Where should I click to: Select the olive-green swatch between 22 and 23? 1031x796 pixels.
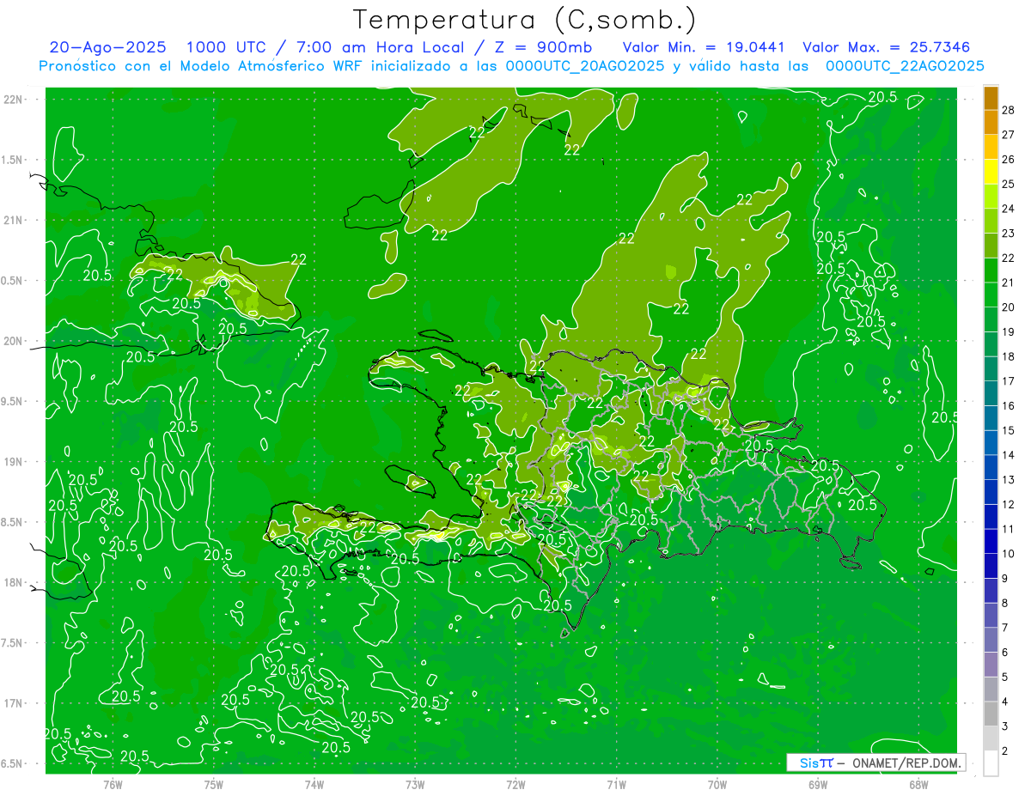[x=991, y=246]
